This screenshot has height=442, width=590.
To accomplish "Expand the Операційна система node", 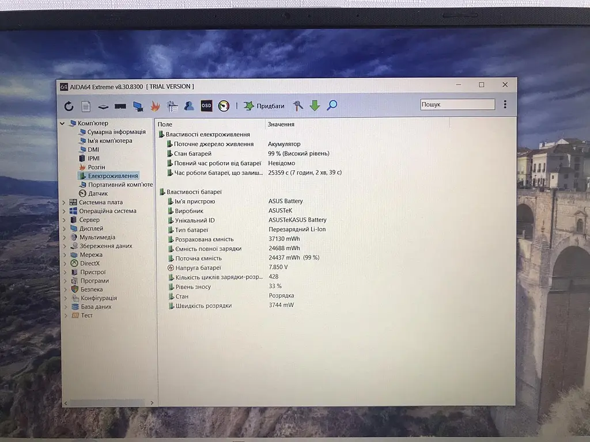I will 64,211.
